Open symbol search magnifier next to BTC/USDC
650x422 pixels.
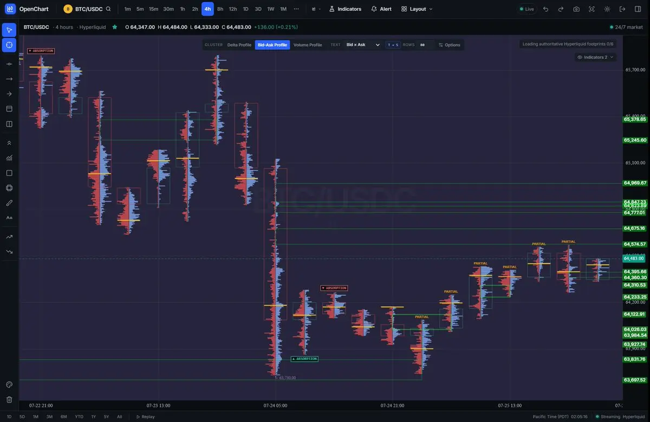click(x=108, y=9)
